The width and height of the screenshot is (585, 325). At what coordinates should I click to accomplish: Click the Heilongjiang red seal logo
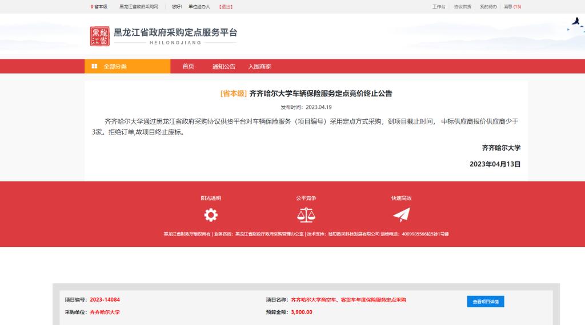[x=99, y=36]
